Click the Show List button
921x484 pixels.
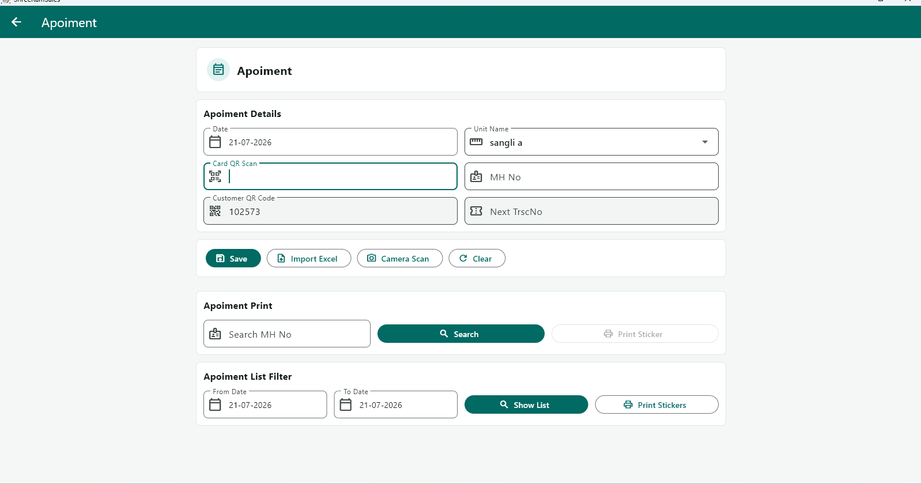click(526, 404)
